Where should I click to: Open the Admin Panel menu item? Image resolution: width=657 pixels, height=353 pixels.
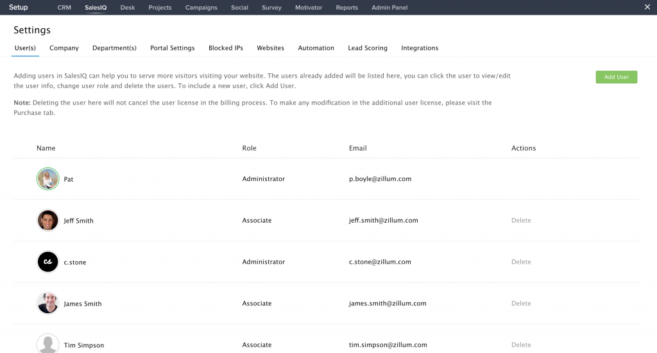[x=389, y=8]
